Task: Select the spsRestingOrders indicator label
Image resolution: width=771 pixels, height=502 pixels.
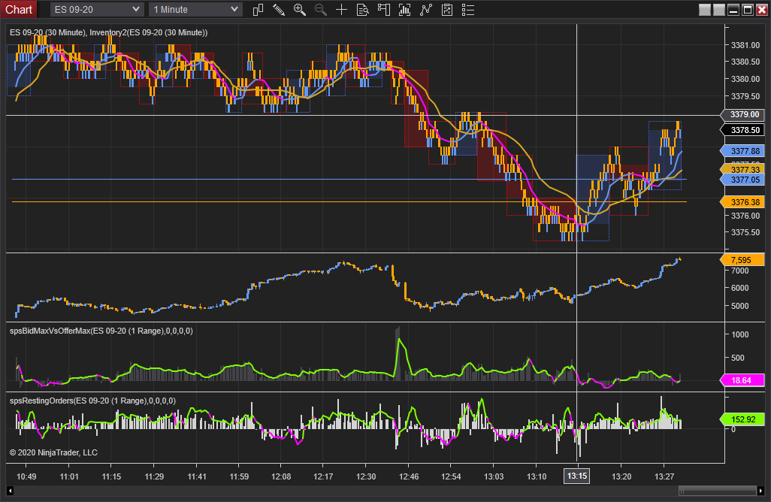Action: [x=92, y=401]
